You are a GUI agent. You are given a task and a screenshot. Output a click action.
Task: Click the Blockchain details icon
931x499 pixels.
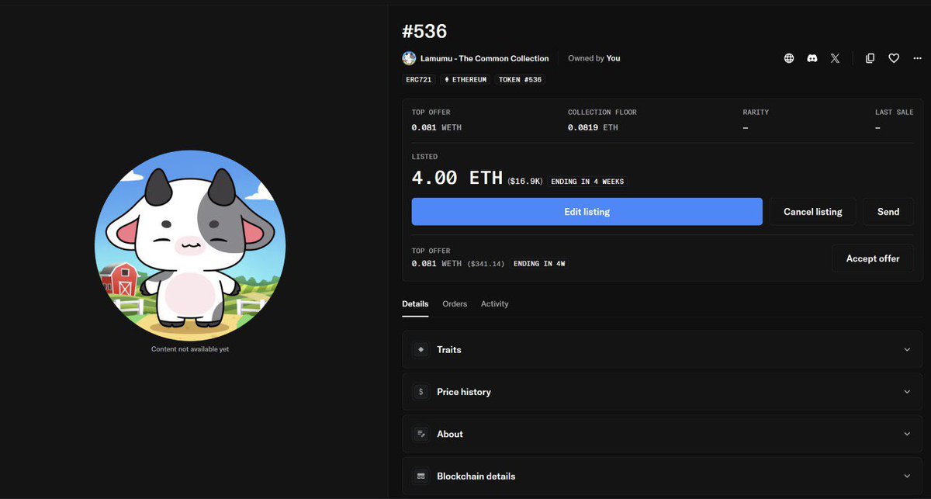tap(421, 476)
